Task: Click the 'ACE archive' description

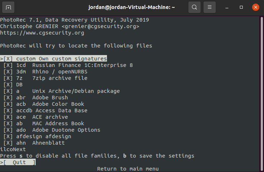Action: tap(50, 117)
